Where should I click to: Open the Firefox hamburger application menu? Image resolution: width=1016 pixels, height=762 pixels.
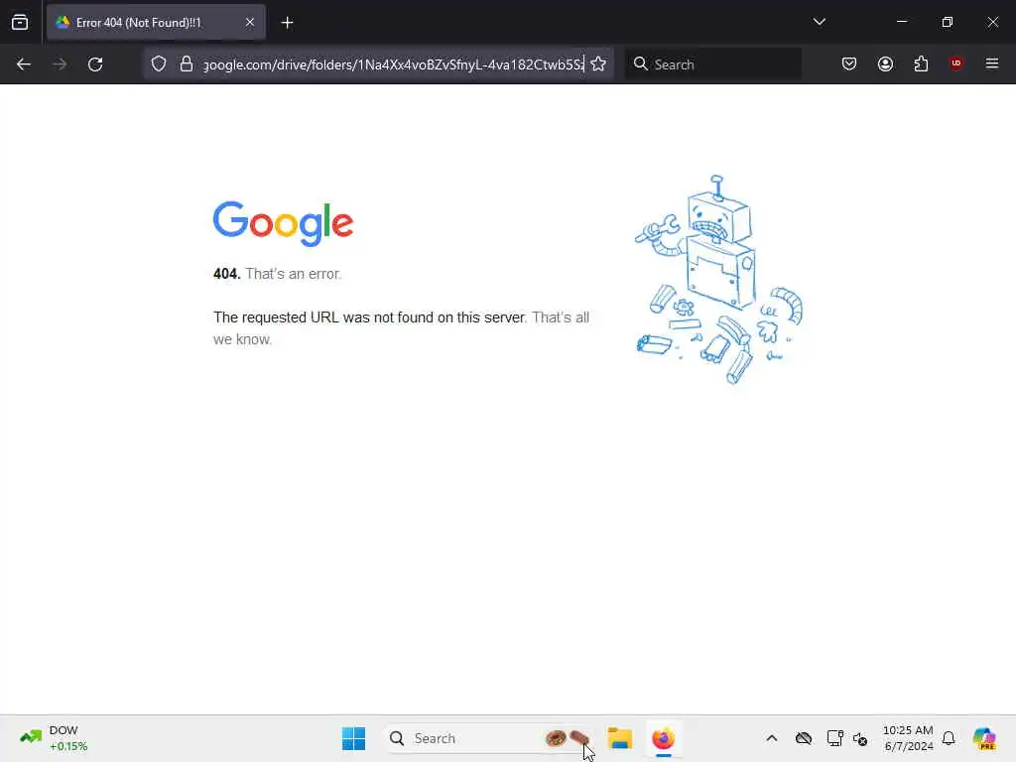coord(992,63)
